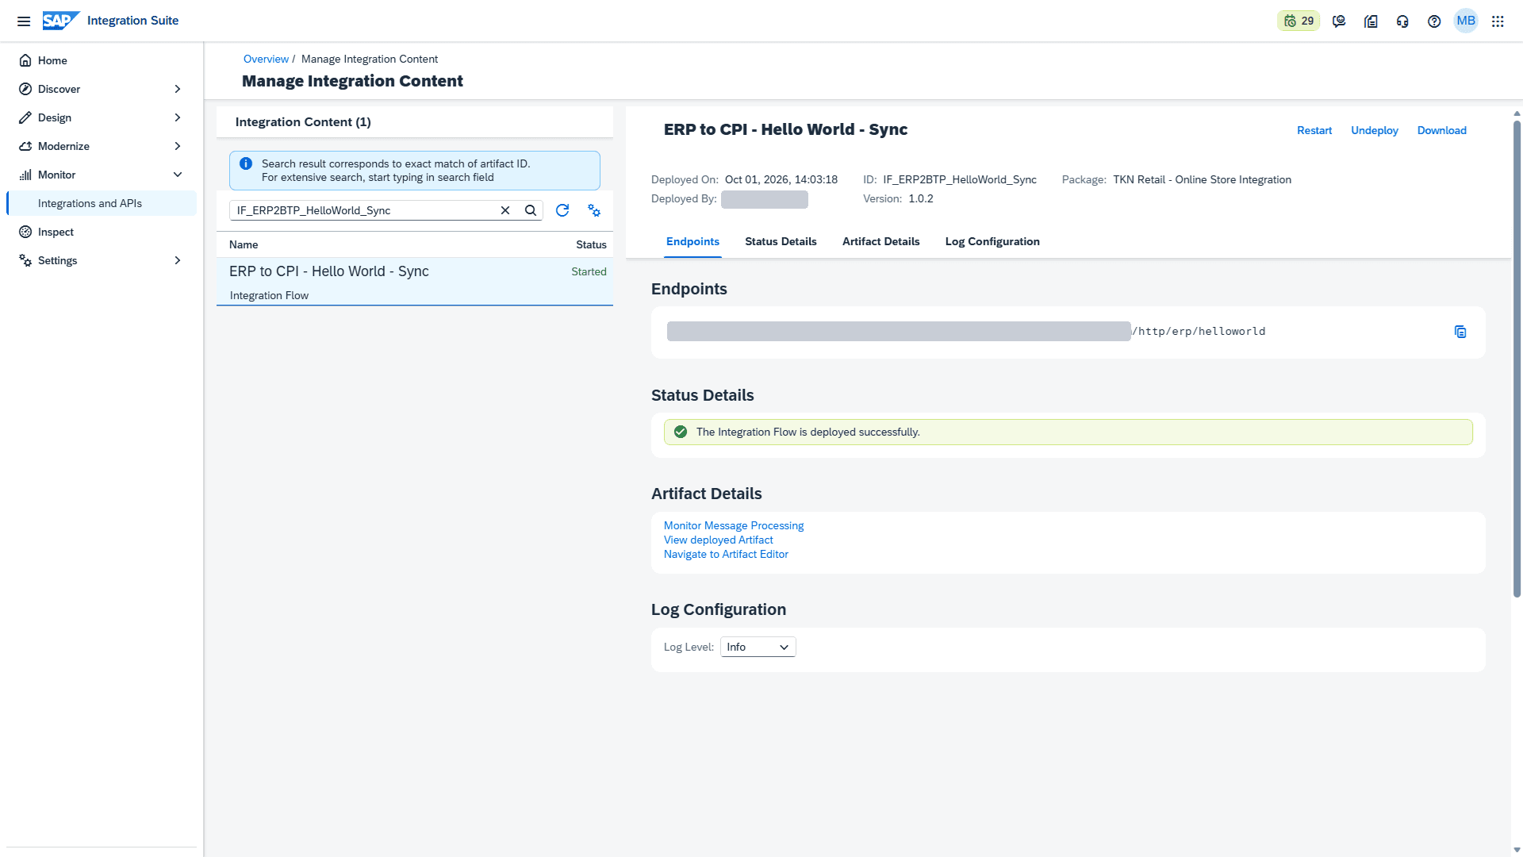Viewport: 1523px width, 857px height.
Task: Go to Home in sidebar
Action: [102, 60]
